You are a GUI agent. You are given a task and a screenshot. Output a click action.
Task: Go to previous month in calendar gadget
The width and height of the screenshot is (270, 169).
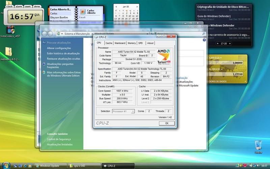pyautogui.click(x=116, y=6)
